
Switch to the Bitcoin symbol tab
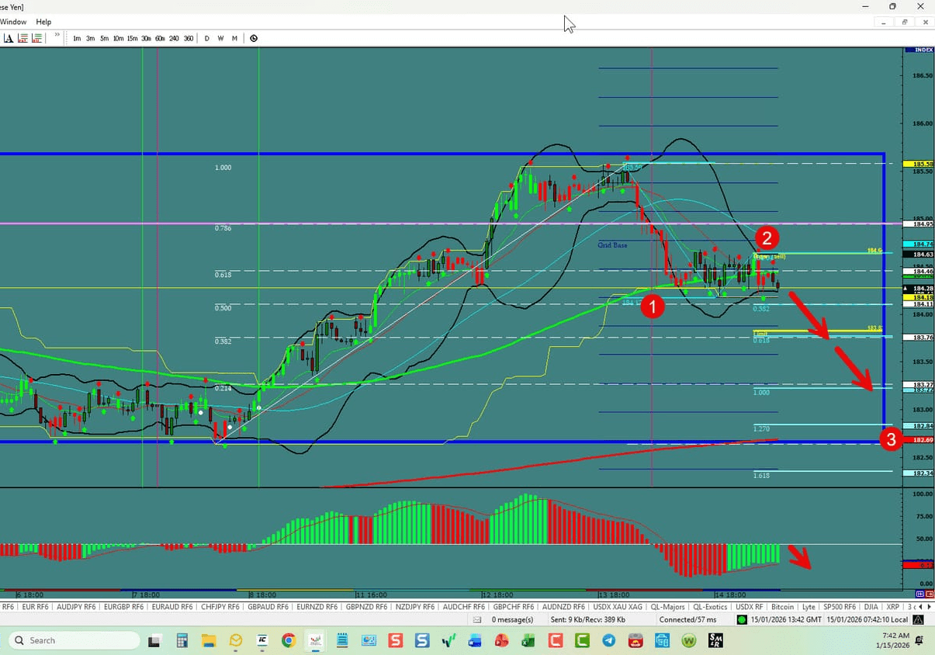[x=782, y=607]
